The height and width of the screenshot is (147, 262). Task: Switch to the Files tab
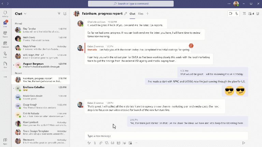[141, 14]
